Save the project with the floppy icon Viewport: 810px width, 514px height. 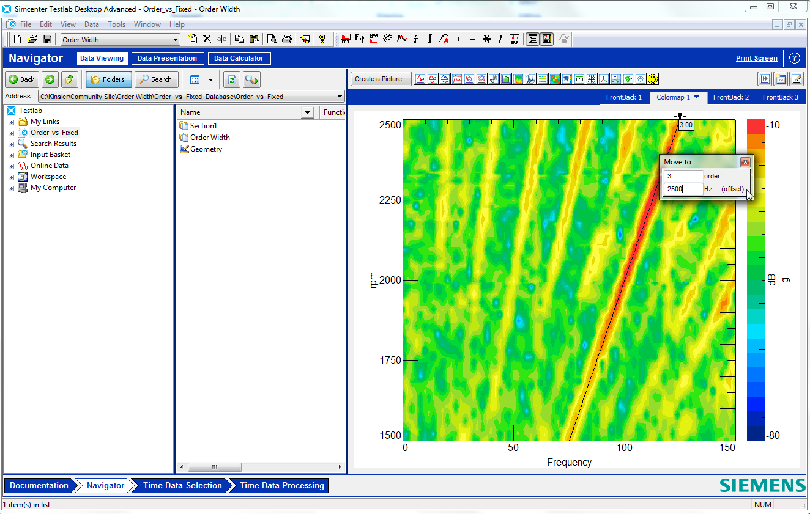coord(47,39)
